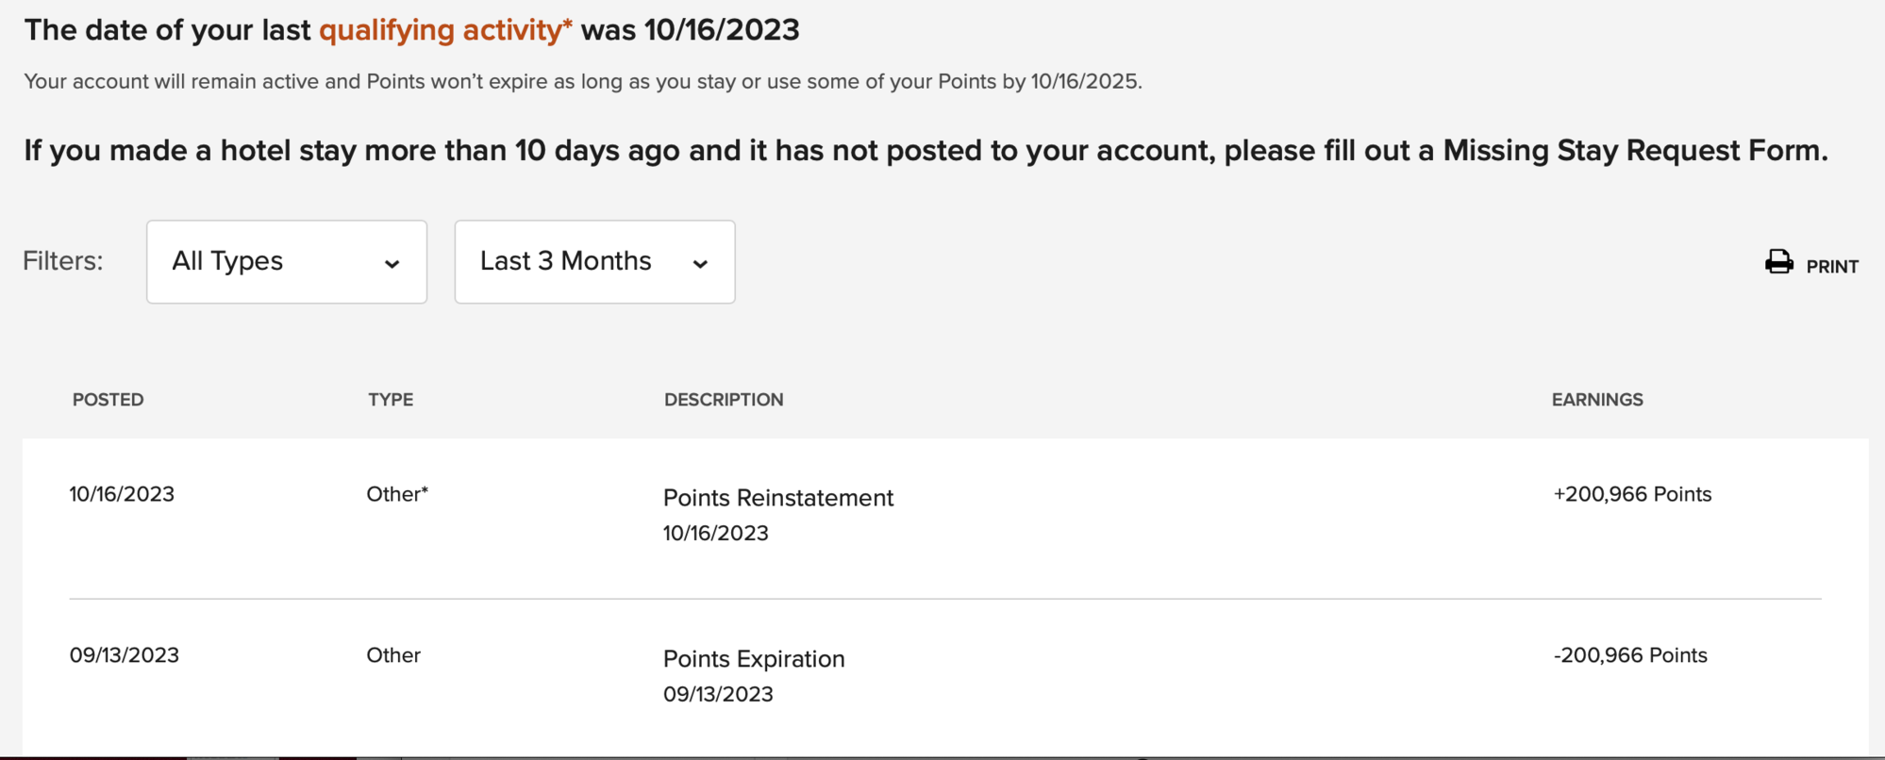Screen dimensions: 1885x760
Task: Click the printer icon
Action: [x=1778, y=262]
